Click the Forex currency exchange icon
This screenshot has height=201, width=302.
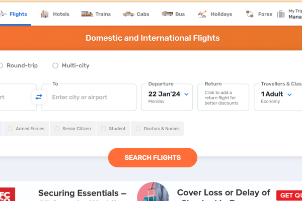tap(250, 14)
